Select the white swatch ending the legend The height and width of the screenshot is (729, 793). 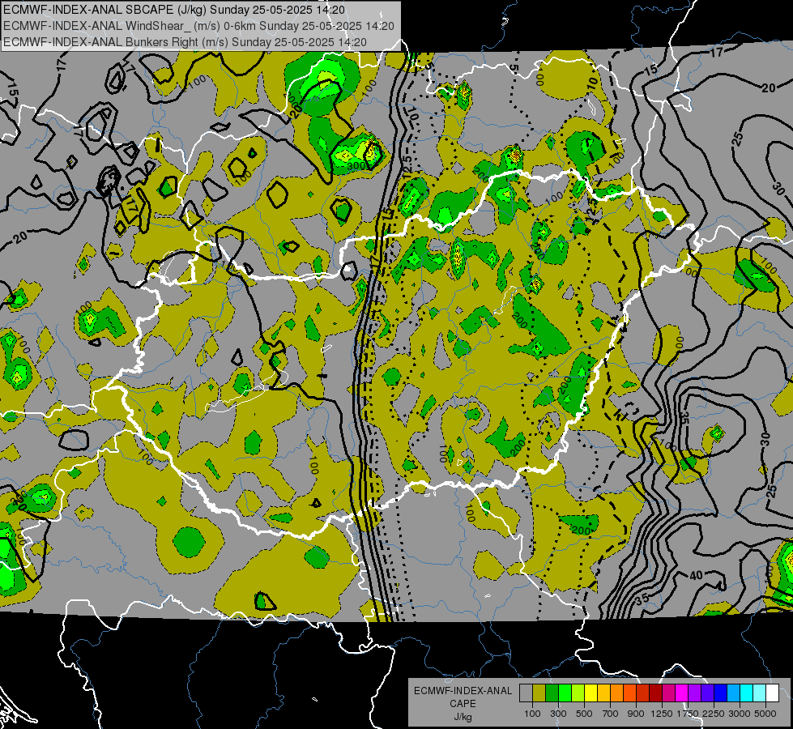point(773,693)
